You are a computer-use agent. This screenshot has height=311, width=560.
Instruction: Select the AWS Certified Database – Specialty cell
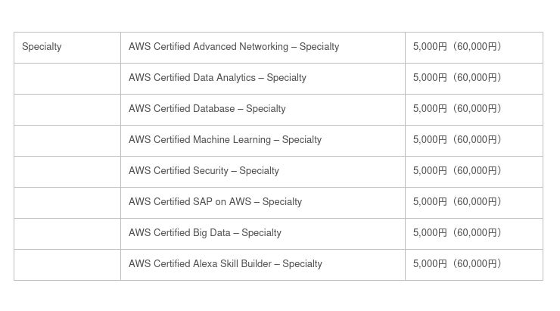pyautogui.click(x=207, y=109)
